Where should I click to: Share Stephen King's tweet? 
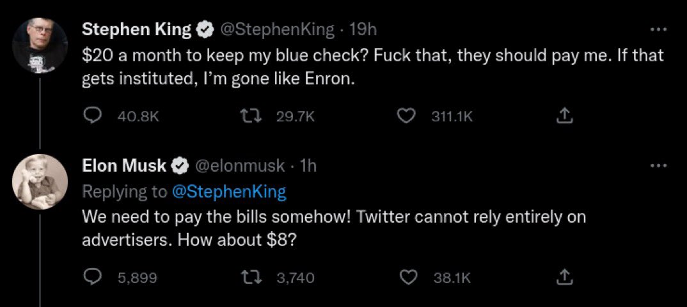pyautogui.click(x=564, y=115)
